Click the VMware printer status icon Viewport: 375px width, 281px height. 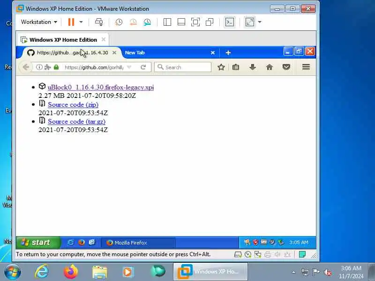(x=267, y=255)
